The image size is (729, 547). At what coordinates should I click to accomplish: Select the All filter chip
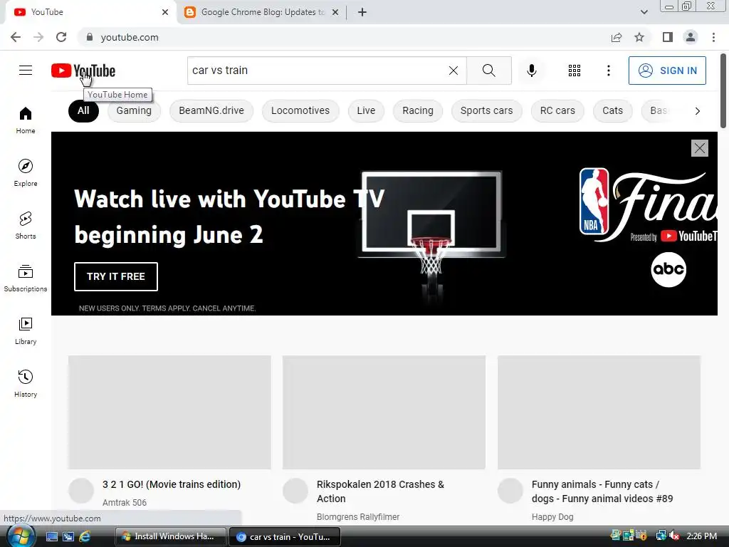click(x=83, y=110)
